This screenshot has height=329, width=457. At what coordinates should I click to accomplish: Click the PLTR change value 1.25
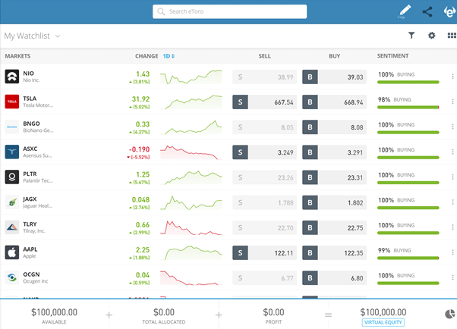coord(143,174)
